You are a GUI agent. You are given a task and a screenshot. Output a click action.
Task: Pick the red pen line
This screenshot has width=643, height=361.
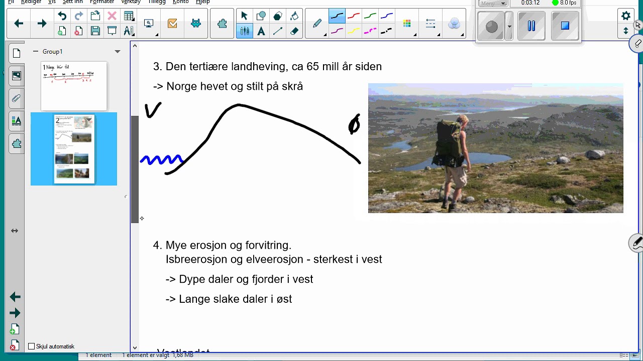pos(354,16)
